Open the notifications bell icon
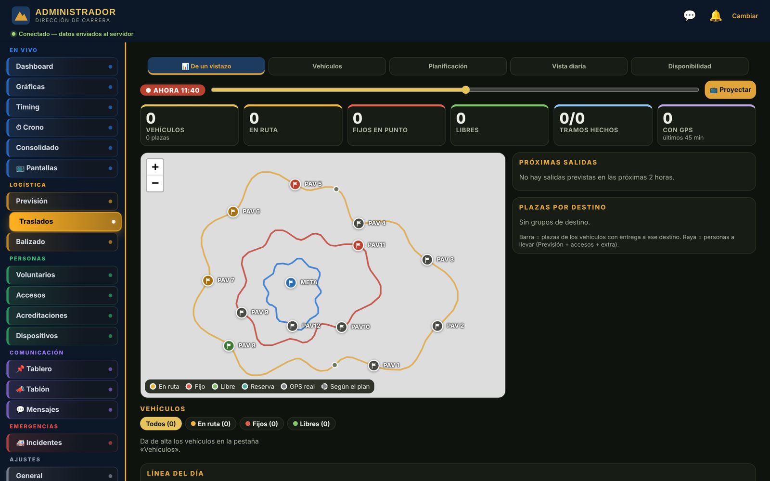Viewport: 770px width, 481px height. (716, 16)
